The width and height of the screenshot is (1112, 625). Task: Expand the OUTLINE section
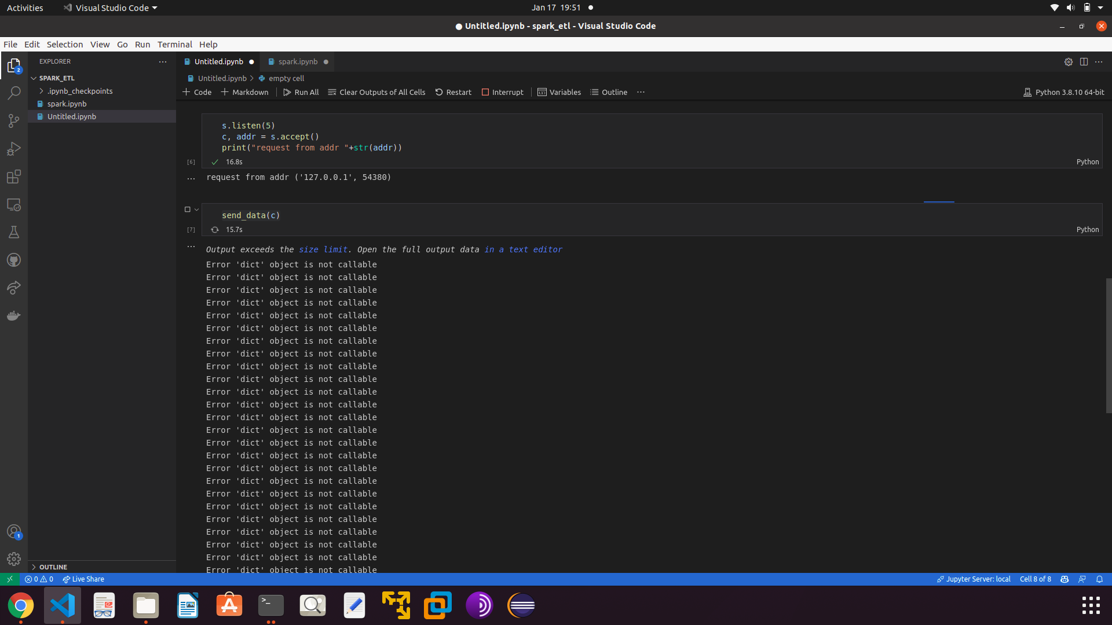[53, 567]
